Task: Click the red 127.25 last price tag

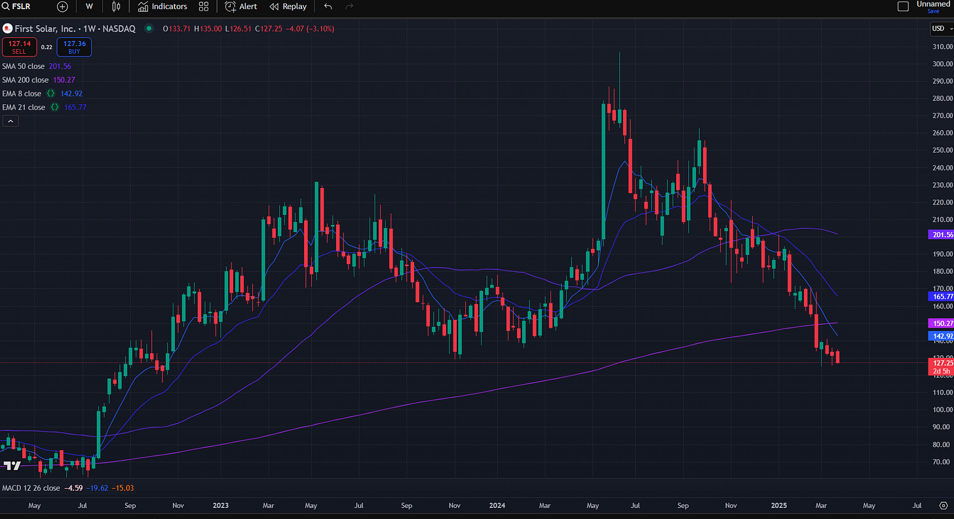Action: (940, 363)
